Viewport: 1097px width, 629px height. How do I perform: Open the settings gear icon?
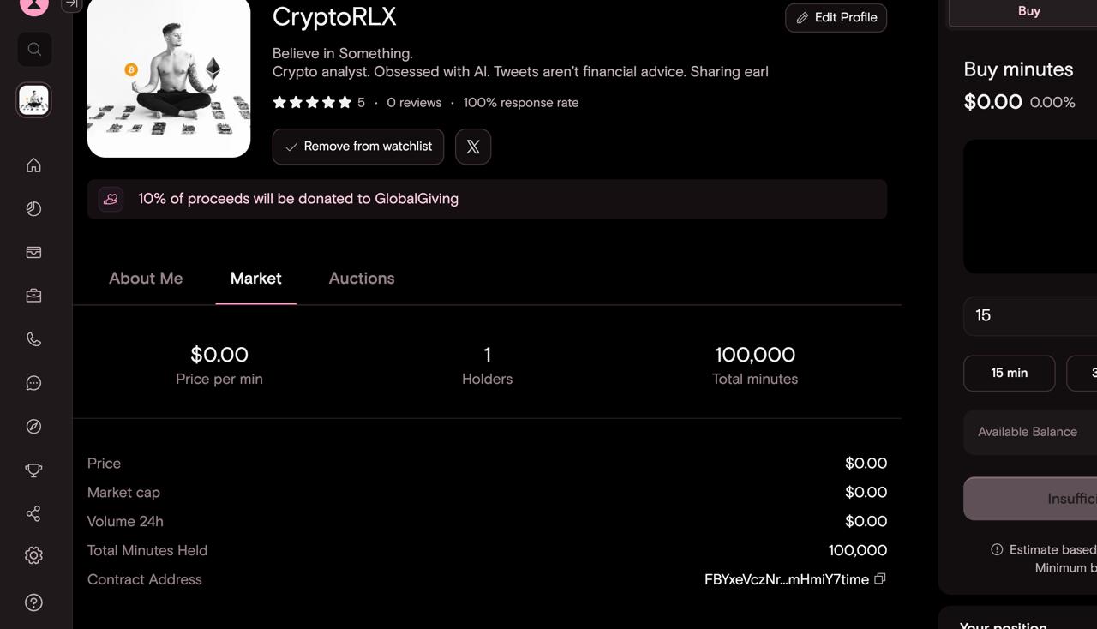coord(33,555)
